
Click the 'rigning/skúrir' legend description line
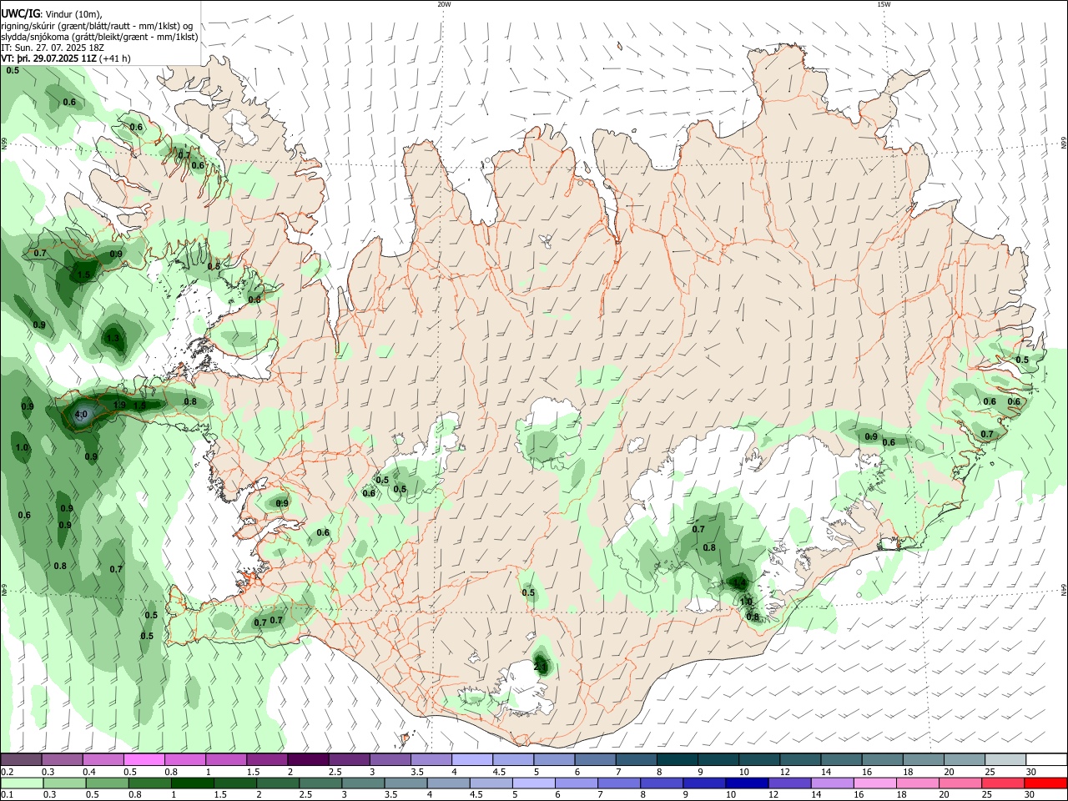(97, 26)
